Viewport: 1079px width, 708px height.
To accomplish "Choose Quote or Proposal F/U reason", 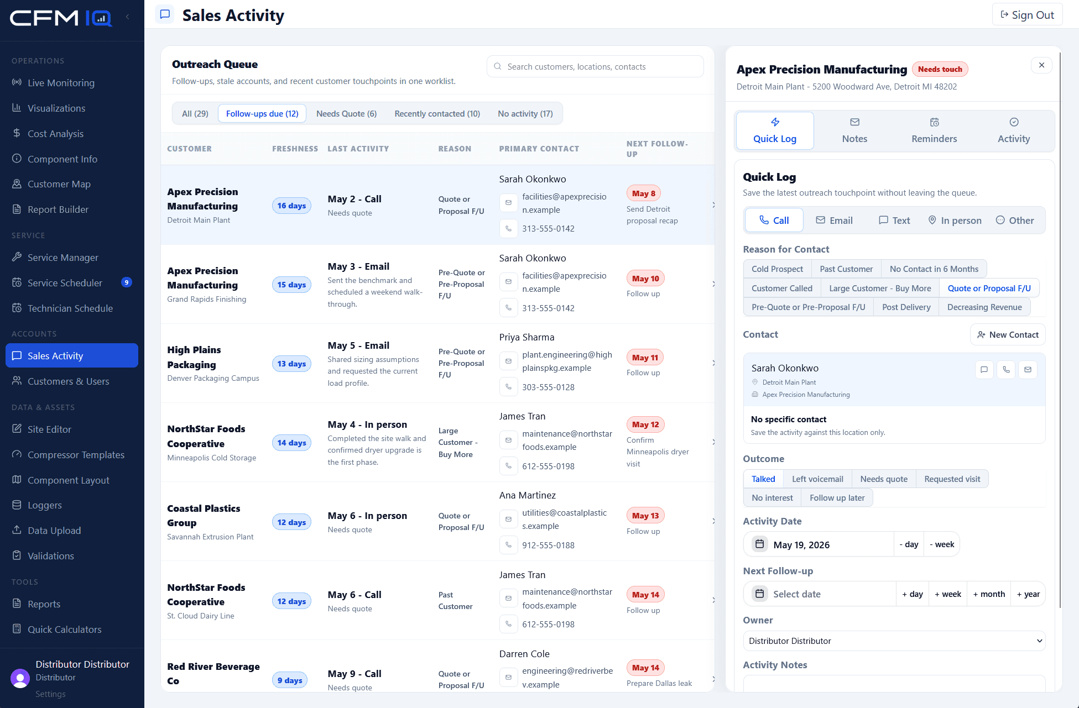I will [x=989, y=288].
